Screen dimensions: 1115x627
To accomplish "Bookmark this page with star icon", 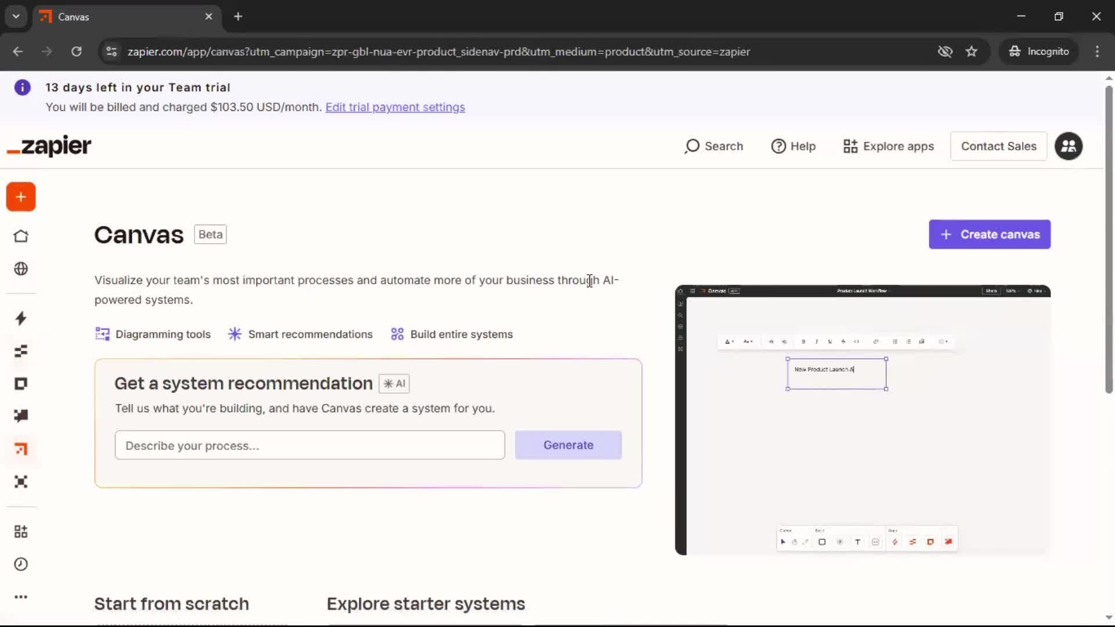I will point(972,52).
